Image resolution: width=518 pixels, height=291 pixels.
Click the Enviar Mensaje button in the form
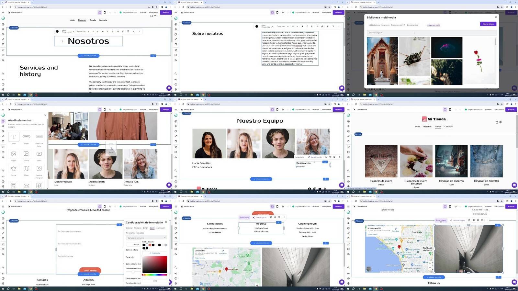(90, 270)
